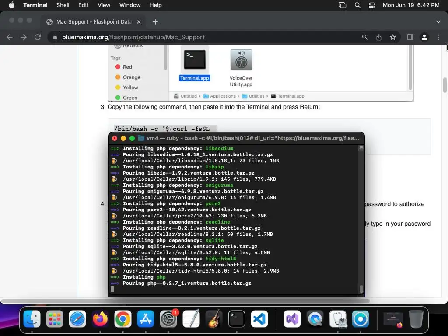
Task: Click the Terminal window vertical scrollbar
Action: click(x=361, y=289)
